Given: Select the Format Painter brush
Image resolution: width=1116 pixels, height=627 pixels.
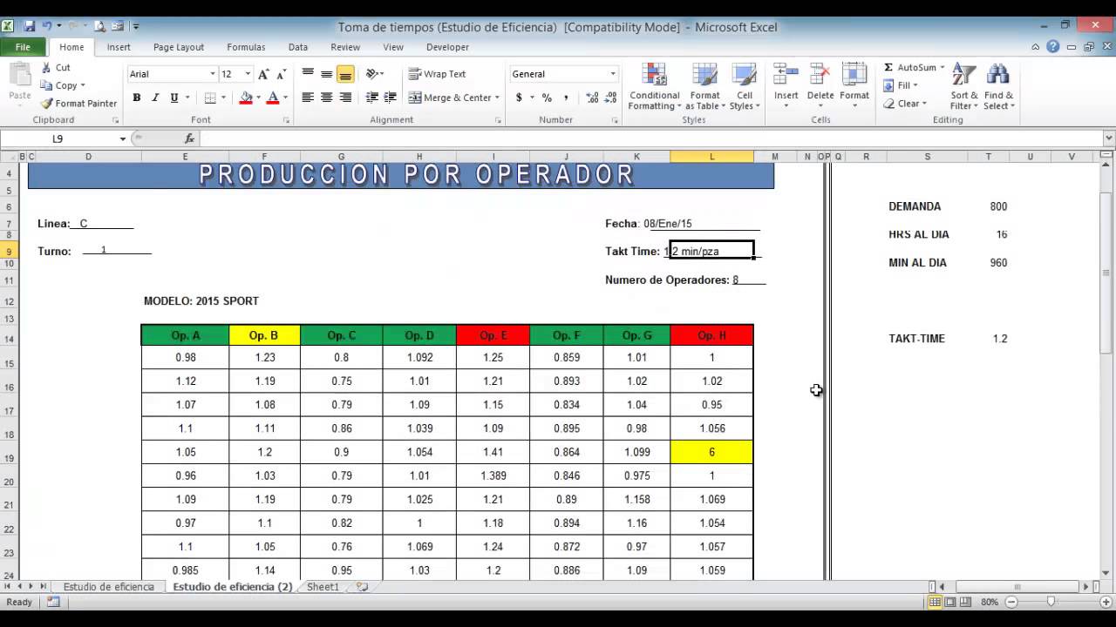Looking at the screenshot, I should click(46, 103).
